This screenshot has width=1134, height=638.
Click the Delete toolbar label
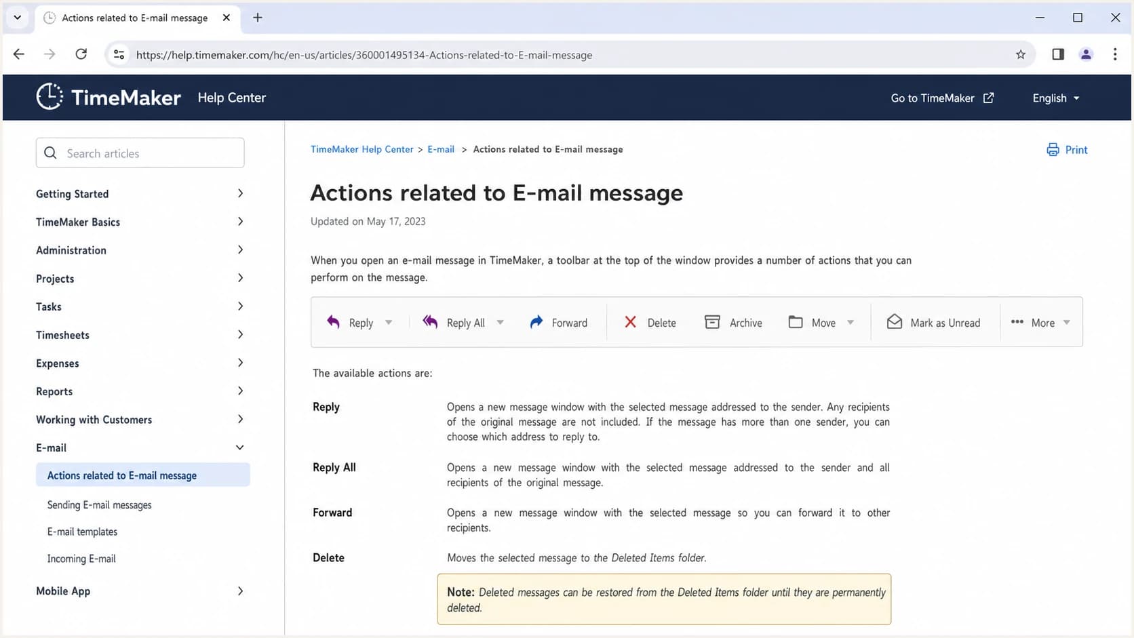[x=661, y=323]
